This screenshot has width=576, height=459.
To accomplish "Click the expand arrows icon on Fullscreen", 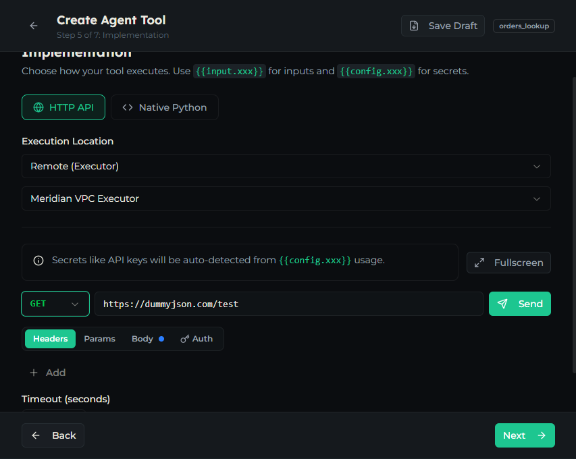I will coord(479,263).
